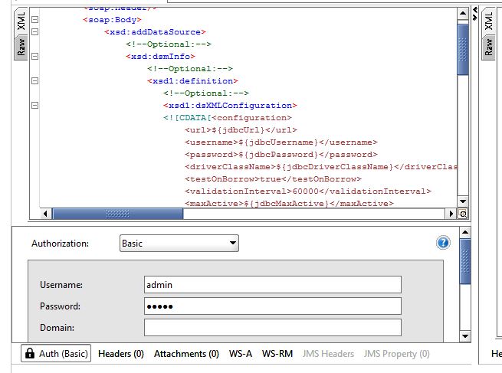Open the Attachments (0) tab
Viewport: 502px width, 373px height.
pos(186,354)
